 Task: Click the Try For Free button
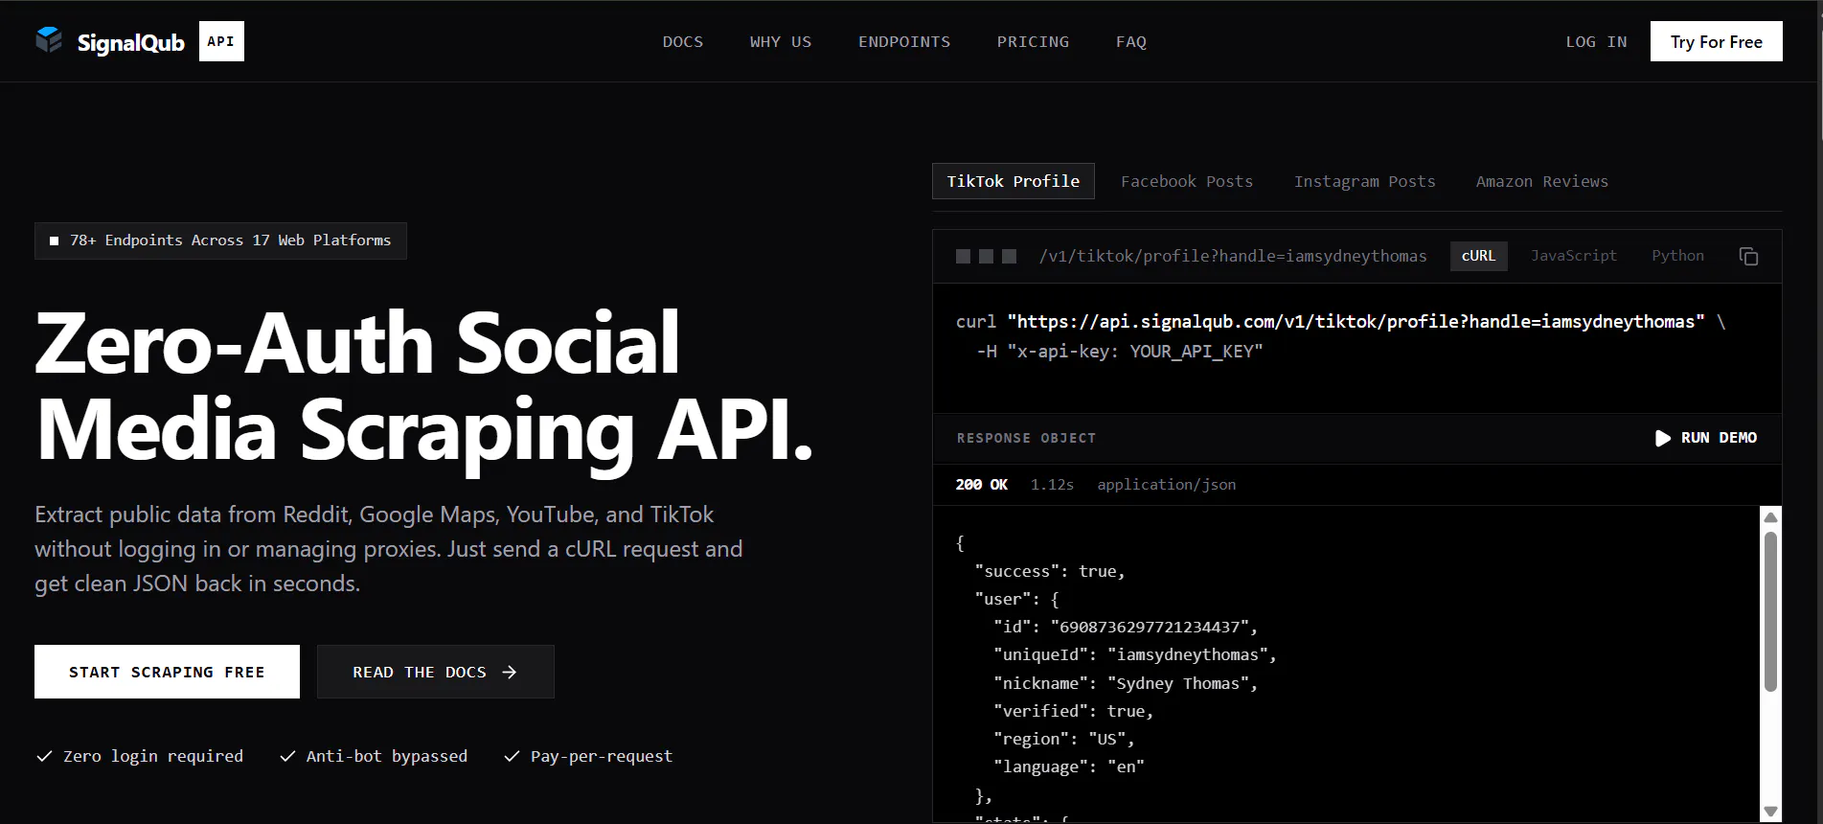click(1716, 41)
